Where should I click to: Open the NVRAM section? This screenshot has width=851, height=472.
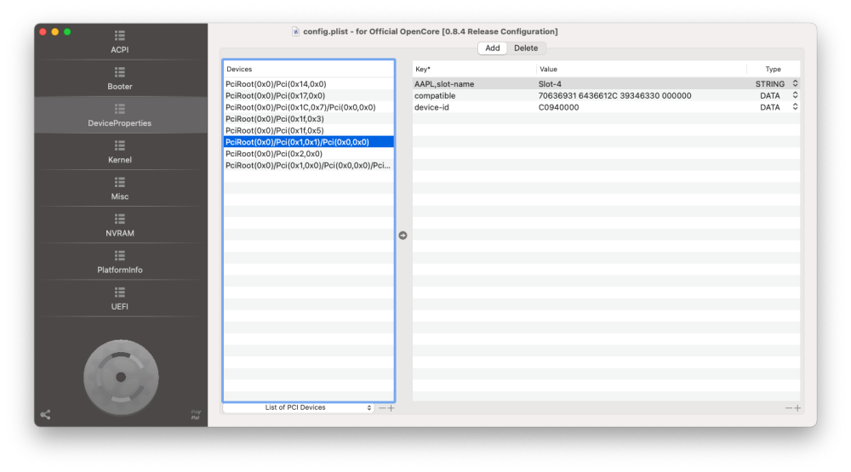(120, 225)
